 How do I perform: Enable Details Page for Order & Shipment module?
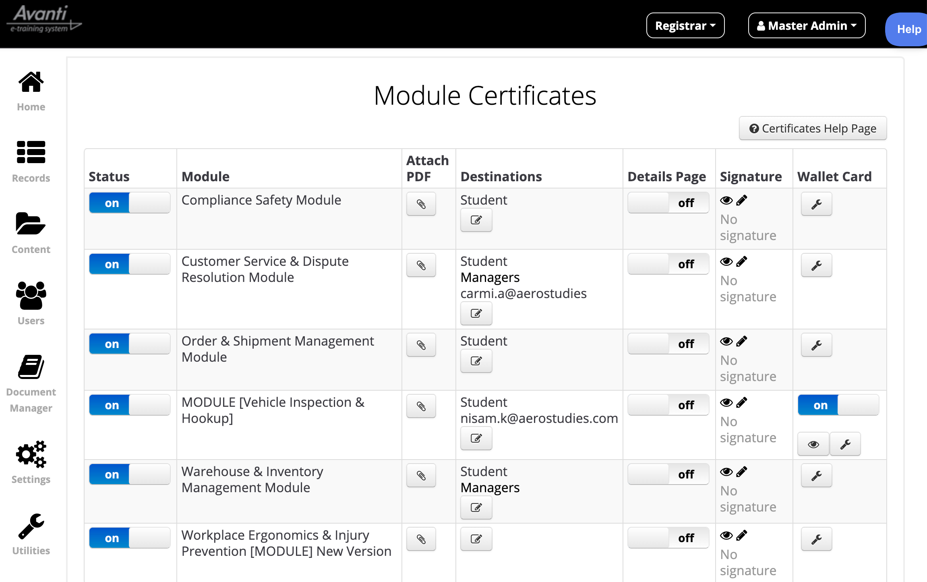click(668, 344)
